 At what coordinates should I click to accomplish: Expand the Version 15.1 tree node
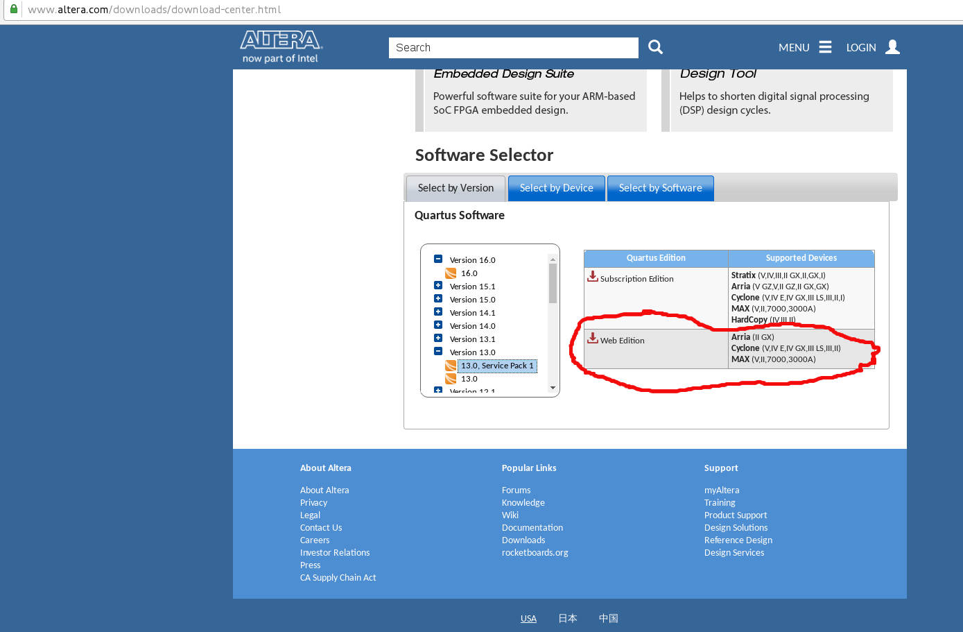(x=438, y=286)
